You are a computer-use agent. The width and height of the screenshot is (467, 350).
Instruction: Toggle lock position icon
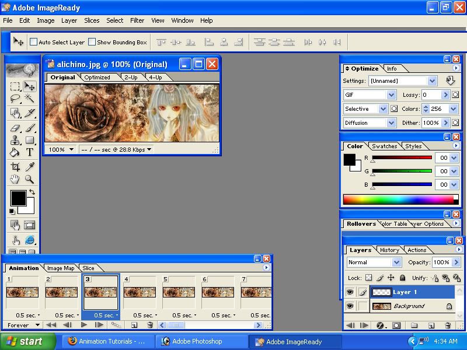tap(391, 278)
